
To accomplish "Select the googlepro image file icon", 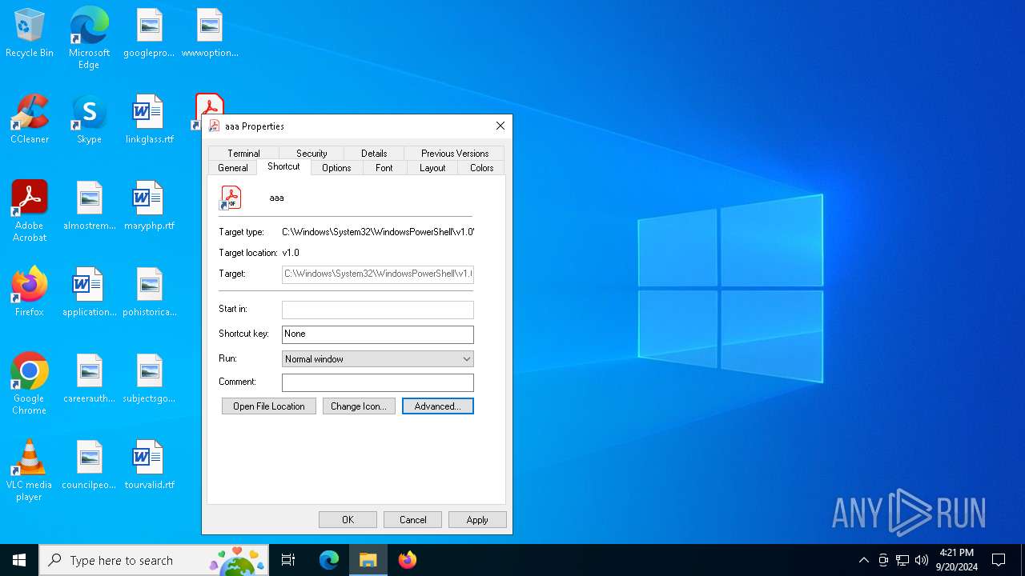I will [x=149, y=34].
